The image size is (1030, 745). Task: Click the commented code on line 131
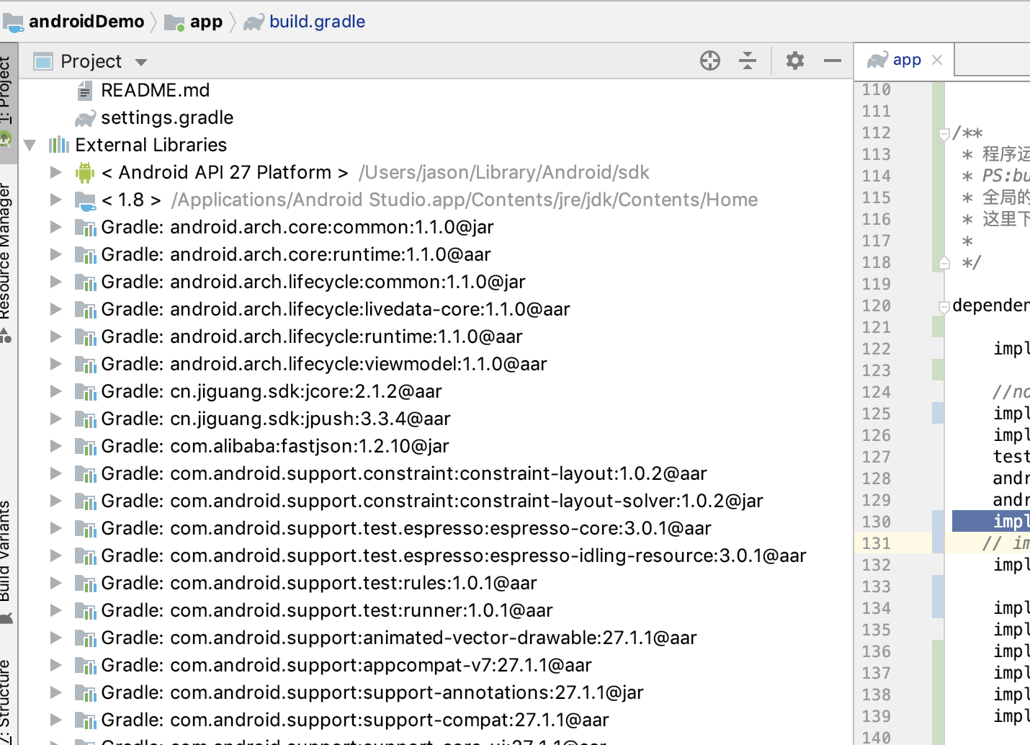click(x=1006, y=543)
